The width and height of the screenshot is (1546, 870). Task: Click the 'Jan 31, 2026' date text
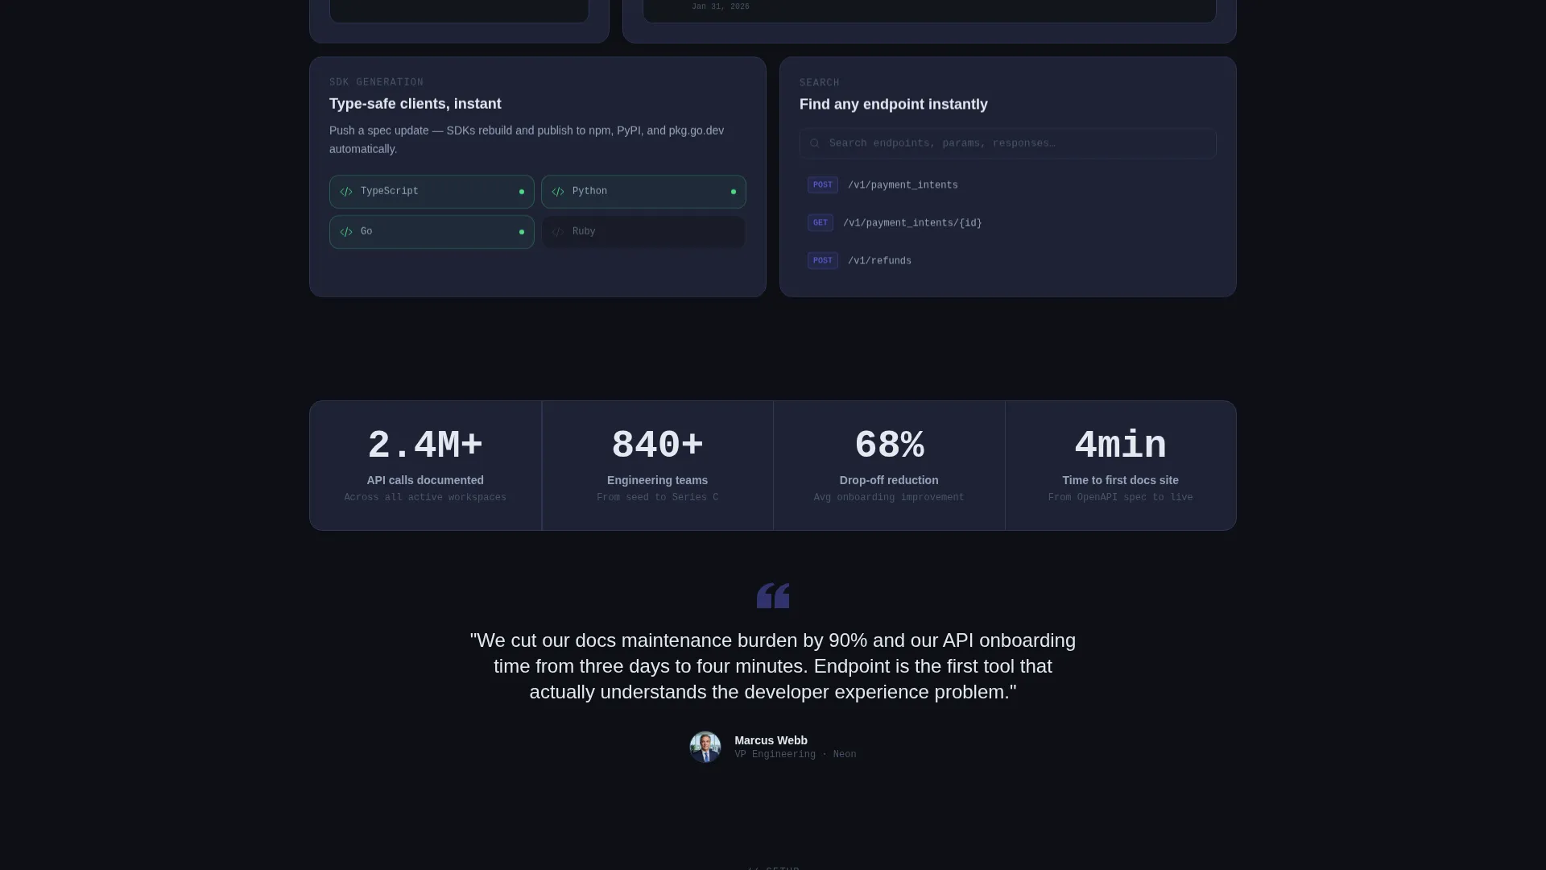[720, 6]
